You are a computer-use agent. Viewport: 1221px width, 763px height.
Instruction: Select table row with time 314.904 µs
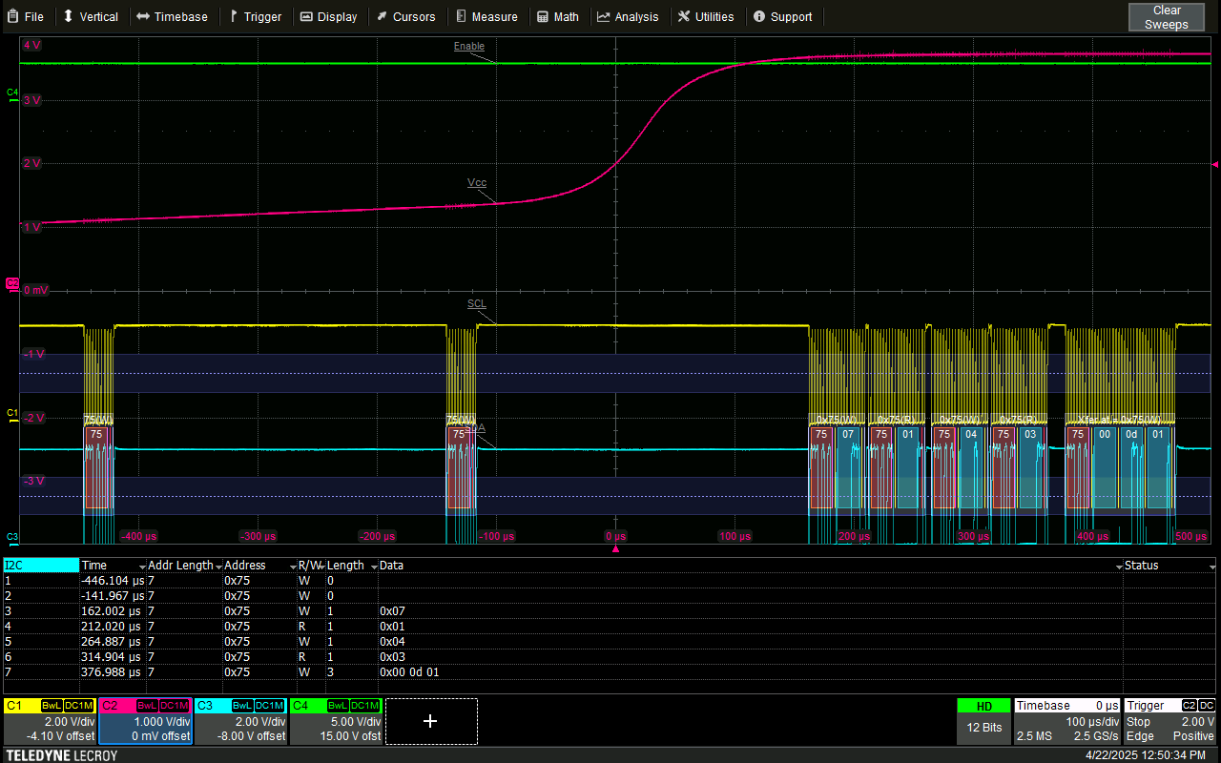(610, 657)
